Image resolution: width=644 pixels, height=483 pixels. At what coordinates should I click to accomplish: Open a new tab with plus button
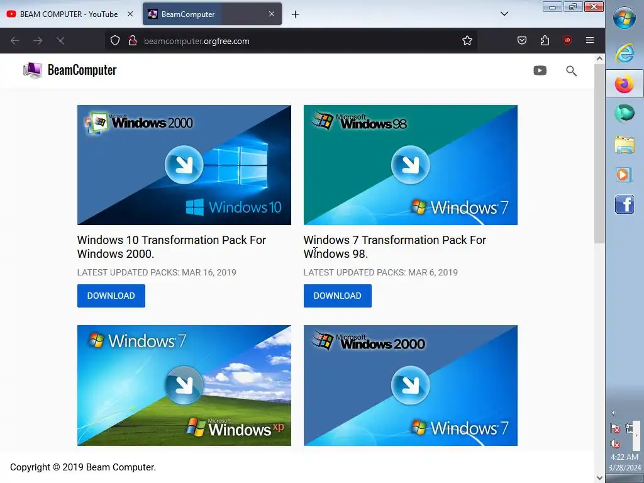295,14
